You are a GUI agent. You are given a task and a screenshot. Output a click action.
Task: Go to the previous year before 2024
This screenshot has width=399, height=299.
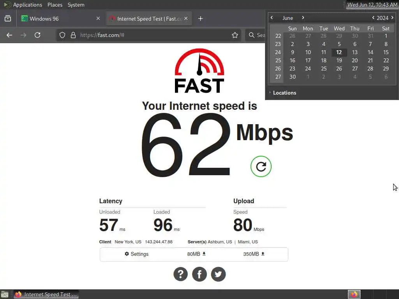click(373, 18)
